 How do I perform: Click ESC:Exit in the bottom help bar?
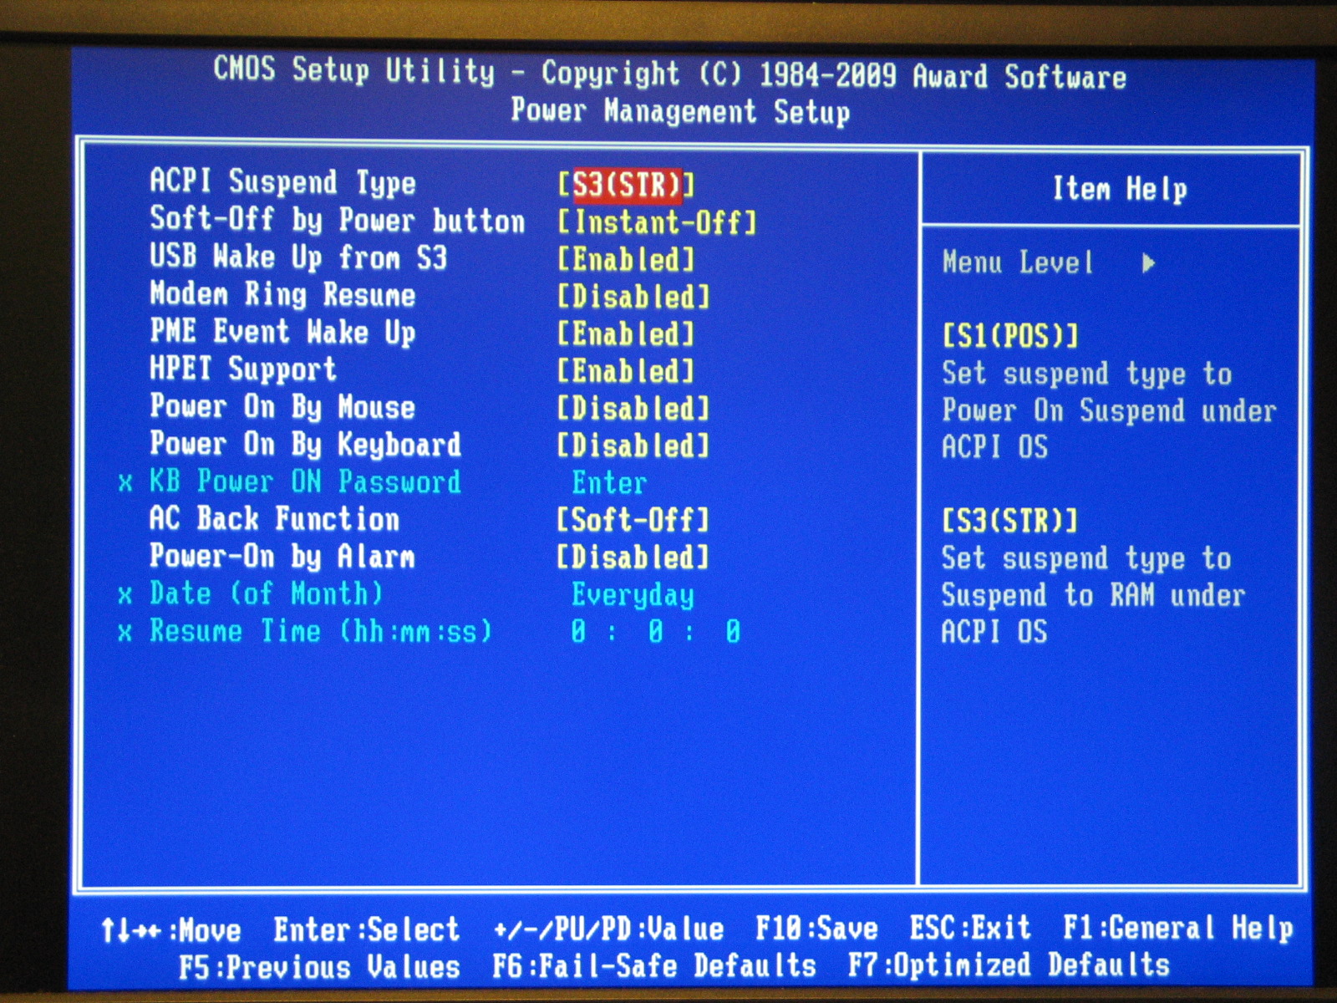coord(969,928)
